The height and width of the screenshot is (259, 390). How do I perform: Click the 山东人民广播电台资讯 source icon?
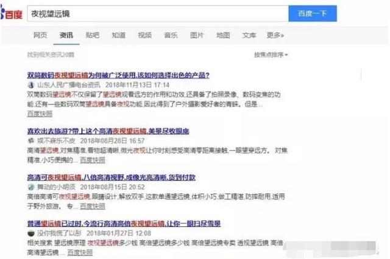(31, 85)
